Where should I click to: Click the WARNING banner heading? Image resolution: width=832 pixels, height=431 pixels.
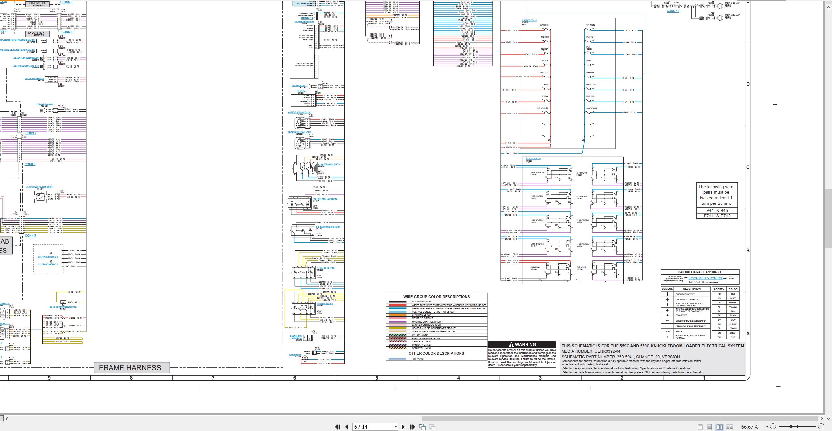pyautogui.click(x=522, y=344)
